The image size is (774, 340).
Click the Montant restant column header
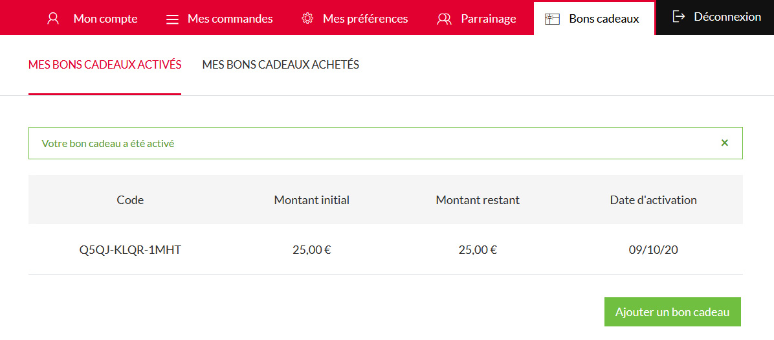[478, 200]
